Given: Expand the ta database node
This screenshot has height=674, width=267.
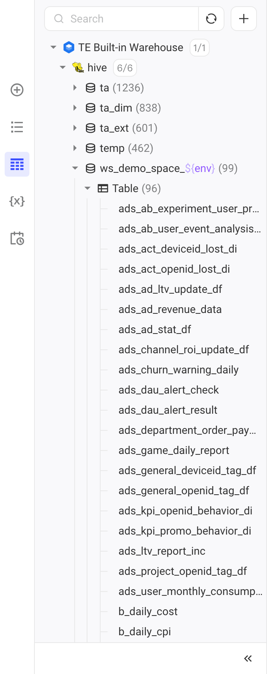Looking at the screenshot, I should 75,88.
